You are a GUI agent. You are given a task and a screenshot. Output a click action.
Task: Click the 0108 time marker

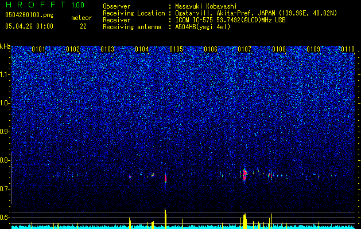pos(279,49)
